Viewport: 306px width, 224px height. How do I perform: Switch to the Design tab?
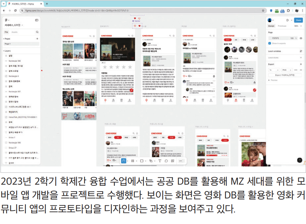click(x=271, y=26)
